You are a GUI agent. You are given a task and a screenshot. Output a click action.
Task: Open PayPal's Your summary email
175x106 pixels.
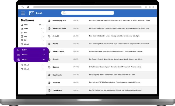(119, 44)
